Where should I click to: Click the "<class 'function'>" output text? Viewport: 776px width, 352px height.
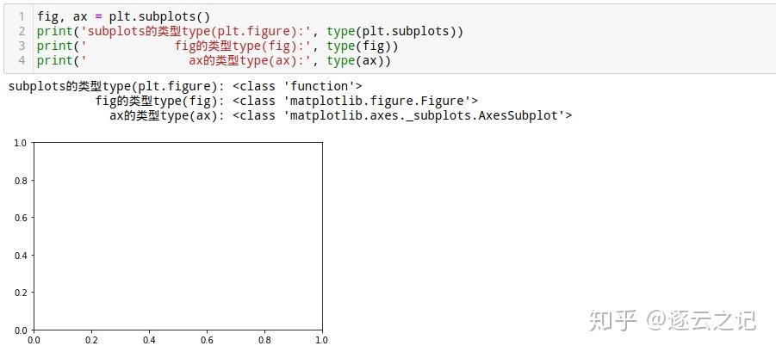(x=297, y=86)
